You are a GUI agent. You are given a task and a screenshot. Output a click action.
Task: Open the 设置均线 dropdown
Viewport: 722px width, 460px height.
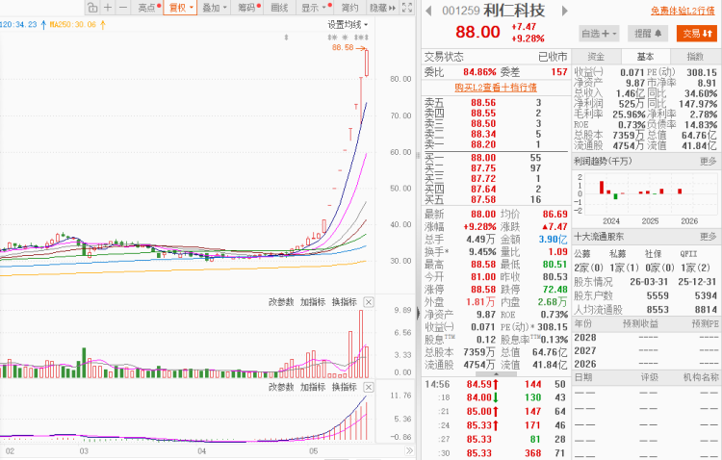click(x=348, y=24)
